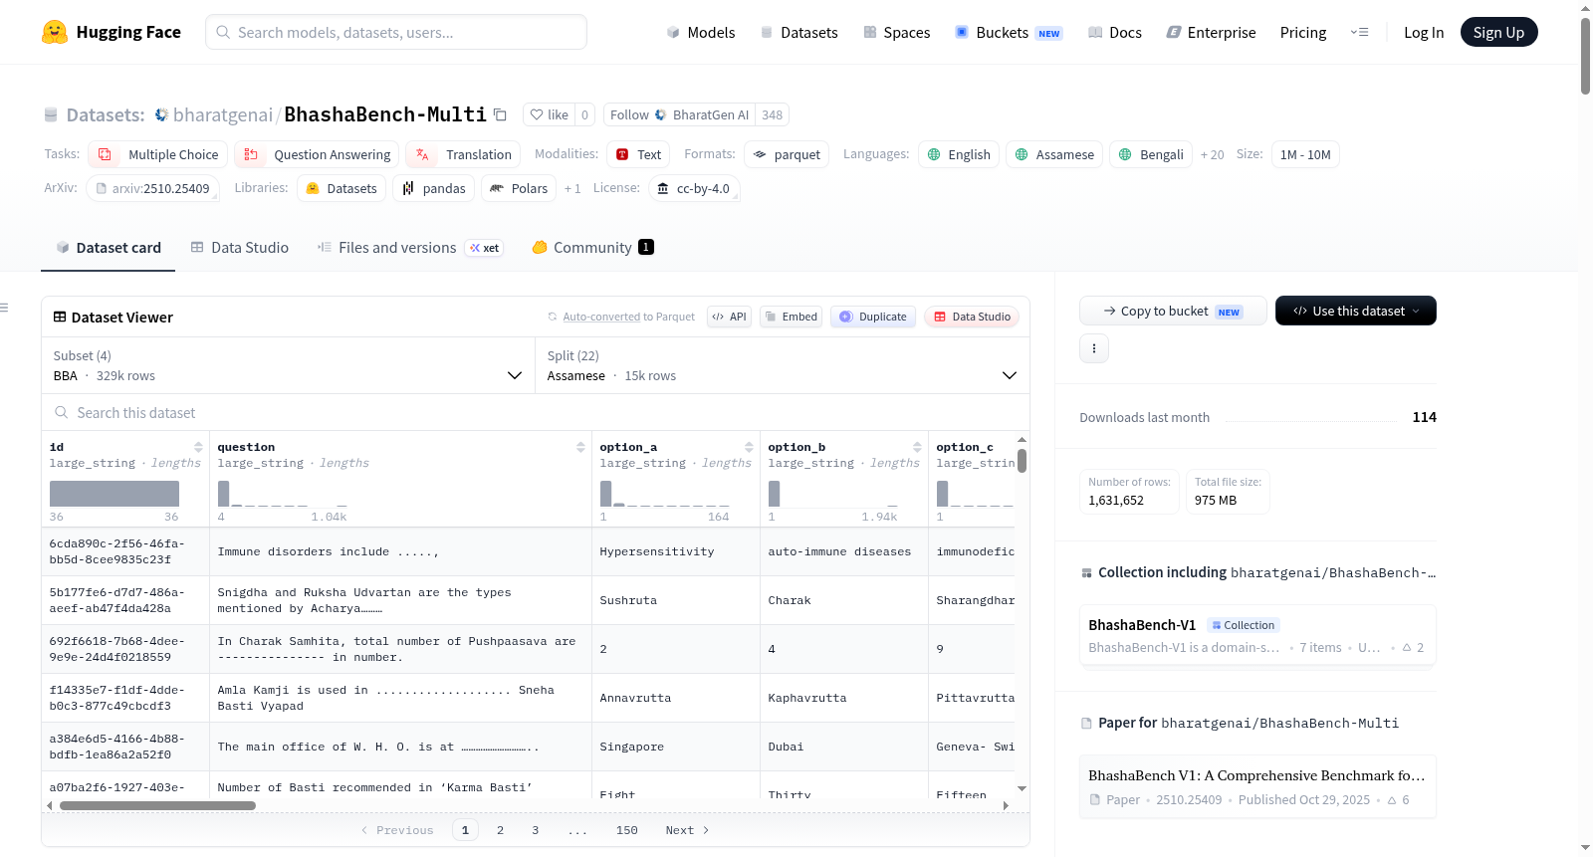The image size is (1593, 857).
Task: Open Data Studio from viewer header
Action: (971, 317)
